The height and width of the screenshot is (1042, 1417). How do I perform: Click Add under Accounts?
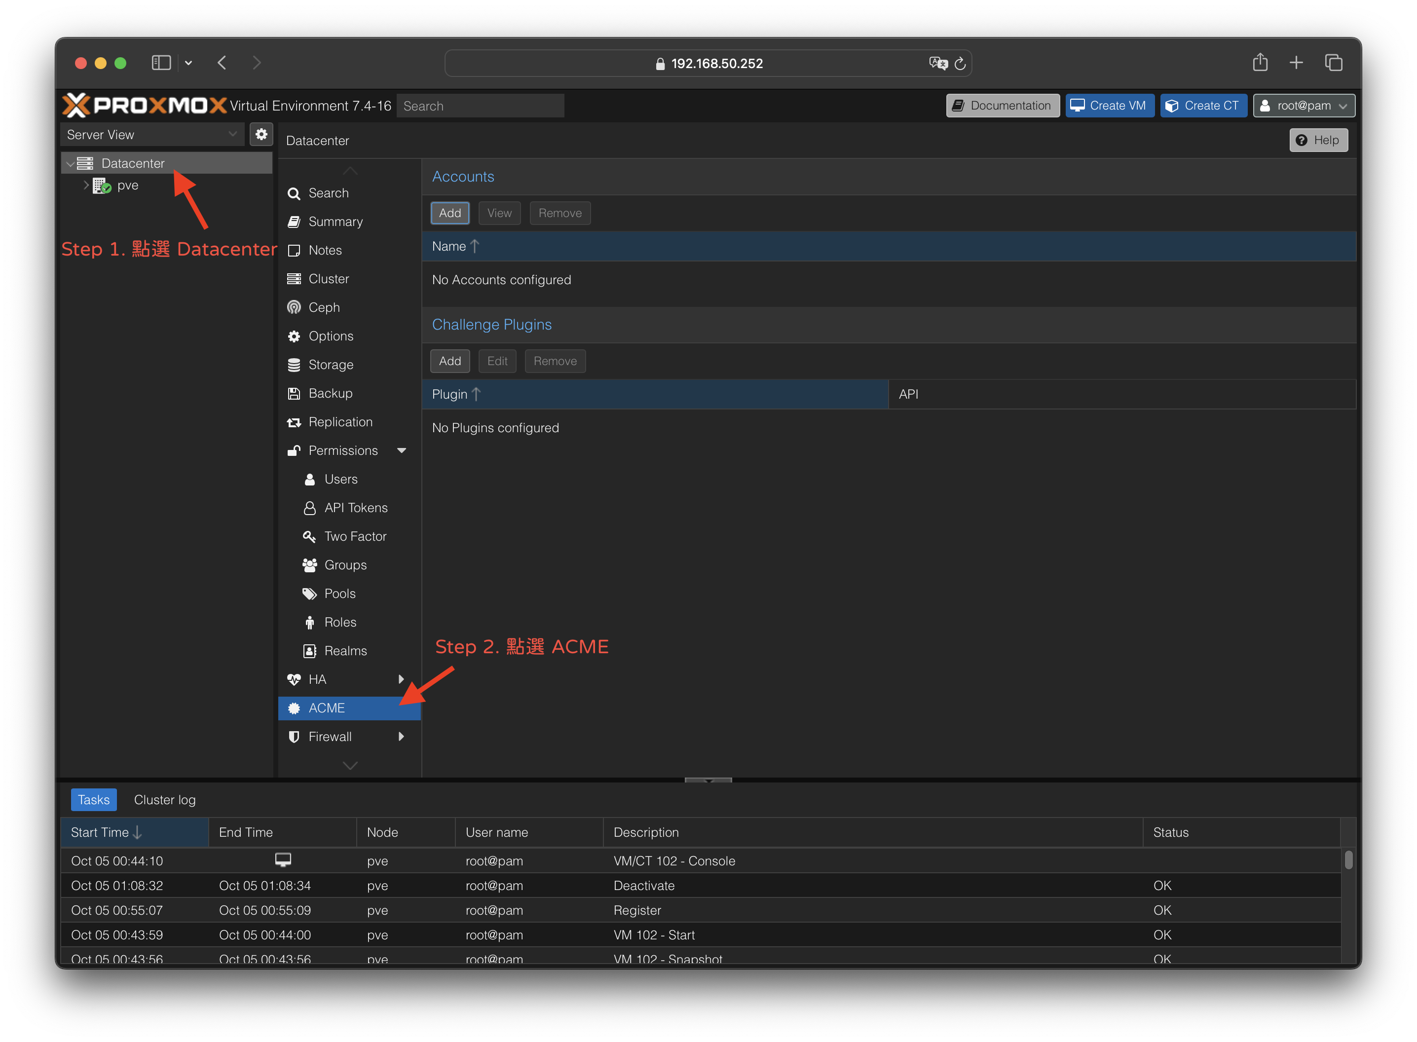click(449, 213)
